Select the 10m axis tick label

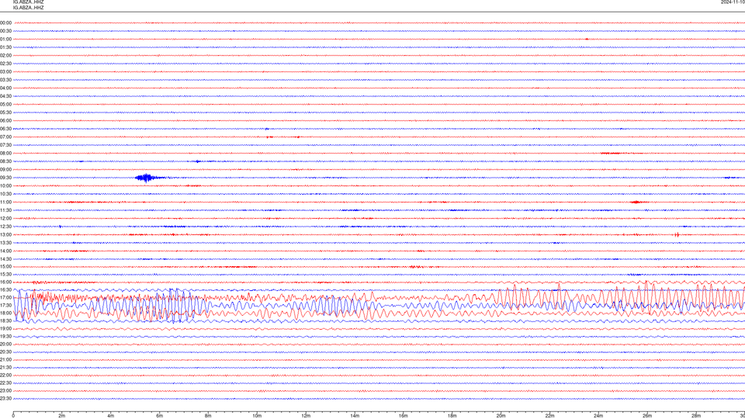[x=257, y=416]
